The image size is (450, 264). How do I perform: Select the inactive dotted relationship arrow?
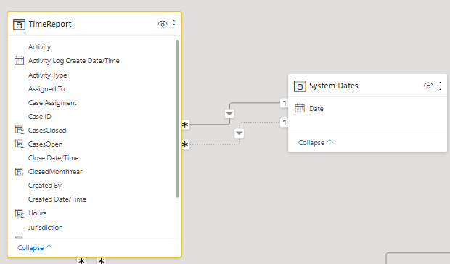(239, 133)
